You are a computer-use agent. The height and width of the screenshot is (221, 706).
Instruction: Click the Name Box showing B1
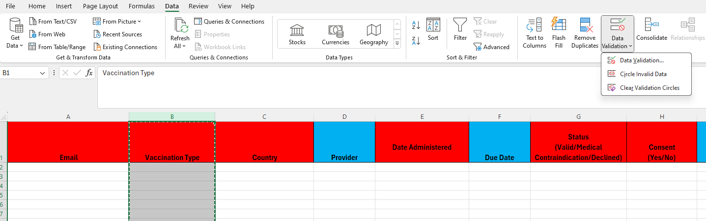coord(19,73)
